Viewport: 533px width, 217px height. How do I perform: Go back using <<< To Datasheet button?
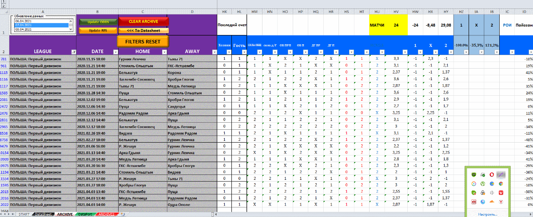143,31
